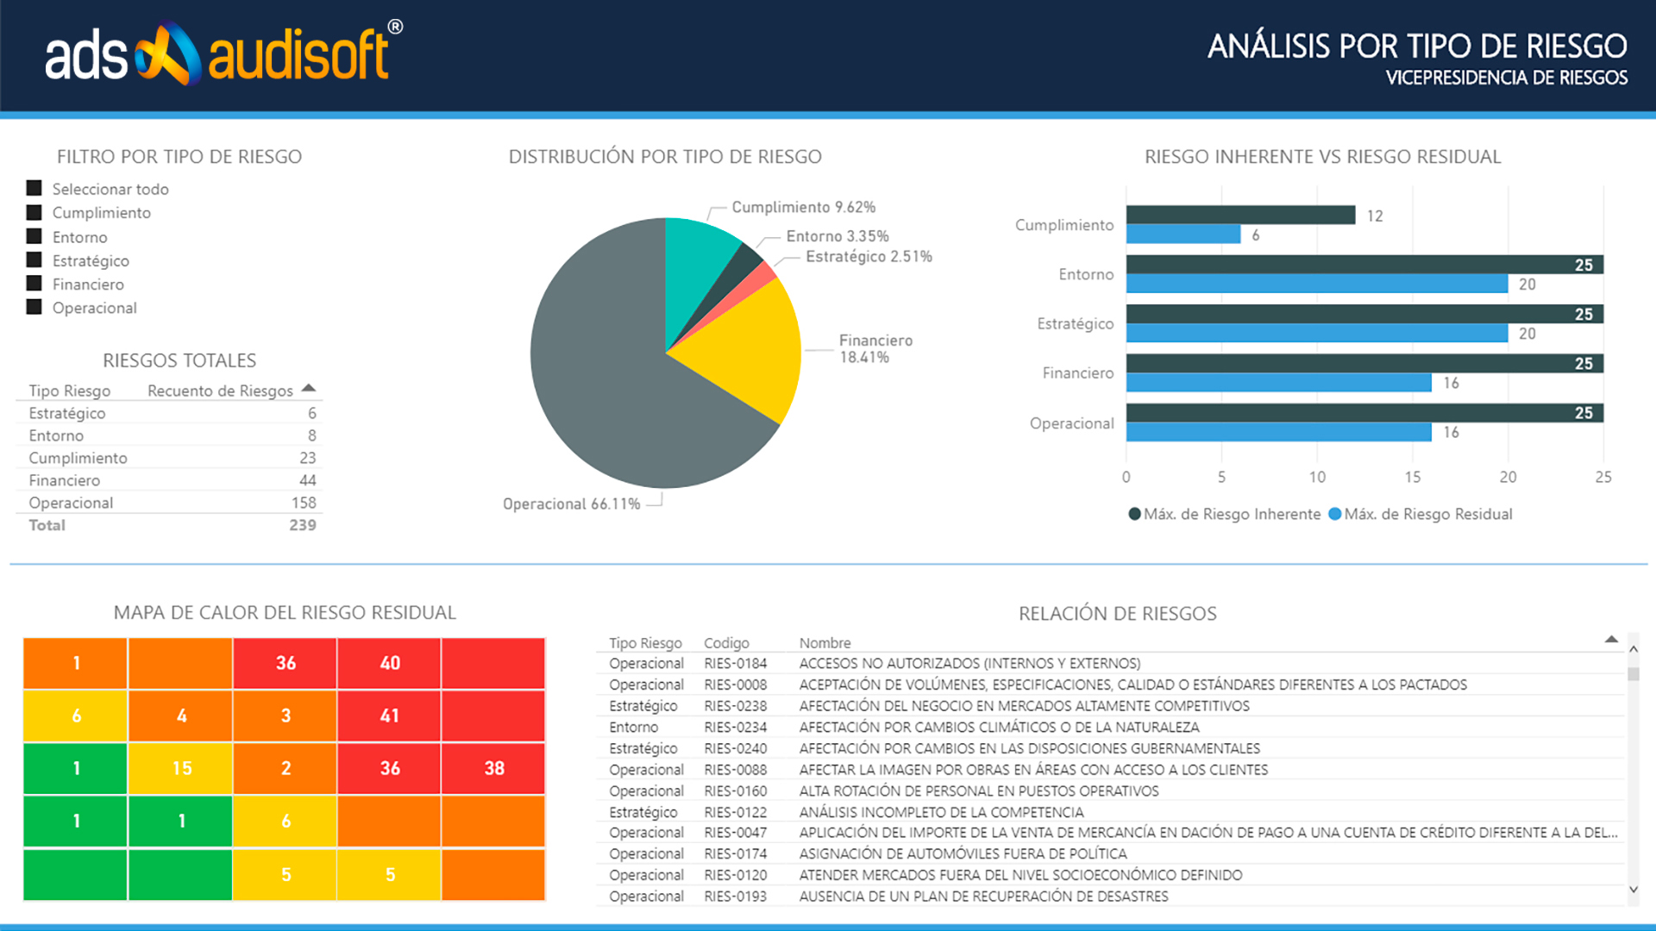Select the red heatmap cell showing 40
Viewport: 1656px width, 931px height.
pyautogui.click(x=389, y=664)
